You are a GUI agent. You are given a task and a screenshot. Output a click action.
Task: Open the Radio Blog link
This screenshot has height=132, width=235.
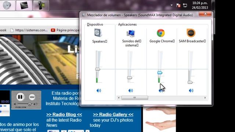coord(64,115)
